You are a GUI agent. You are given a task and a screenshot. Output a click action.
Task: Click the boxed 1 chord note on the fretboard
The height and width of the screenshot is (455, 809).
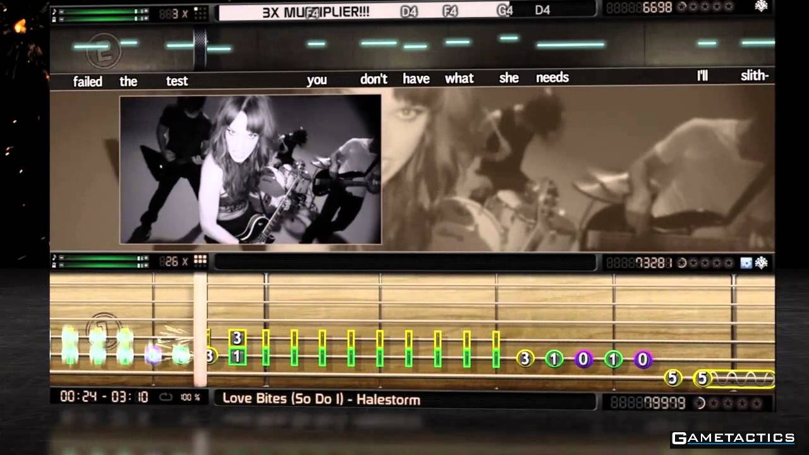pos(237,357)
